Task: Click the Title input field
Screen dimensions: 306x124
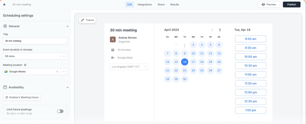Action: (x=35, y=41)
